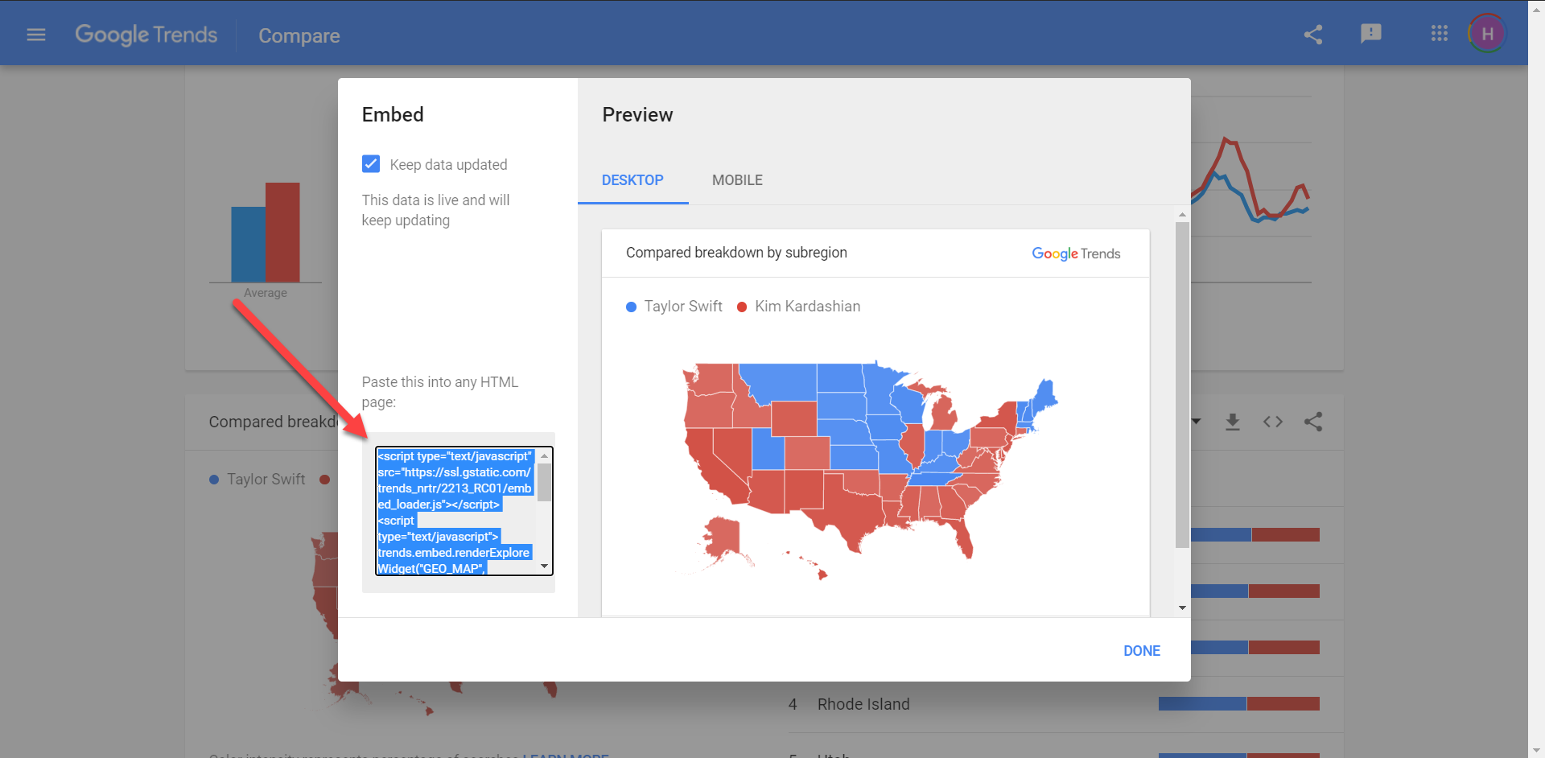This screenshot has height=758, width=1545.
Task: Toggle the Taylor Swift legend marker
Action: pyautogui.click(x=631, y=307)
